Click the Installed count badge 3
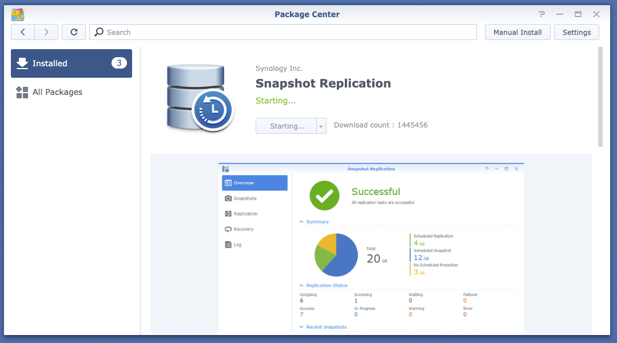Screen dimensions: 617x343 tap(119, 63)
